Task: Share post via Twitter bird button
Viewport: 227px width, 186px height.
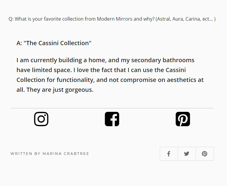Action: tap(187, 154)
